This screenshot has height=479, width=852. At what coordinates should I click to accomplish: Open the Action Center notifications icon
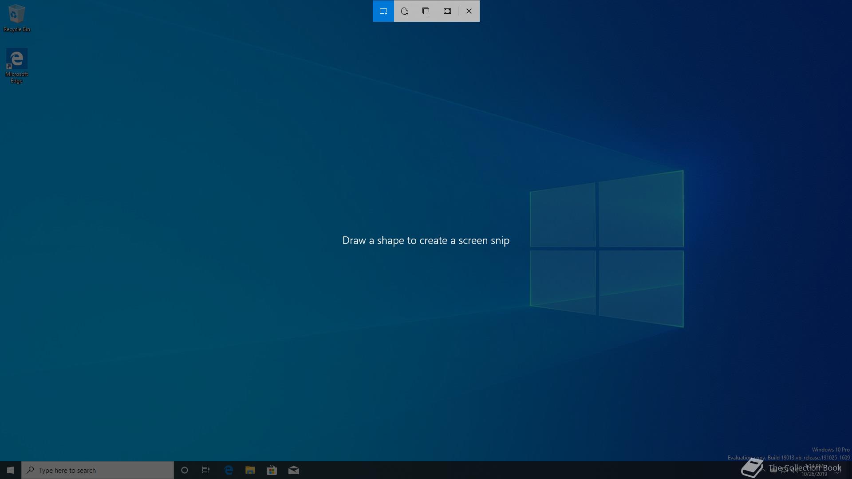(x=837, y=471)
